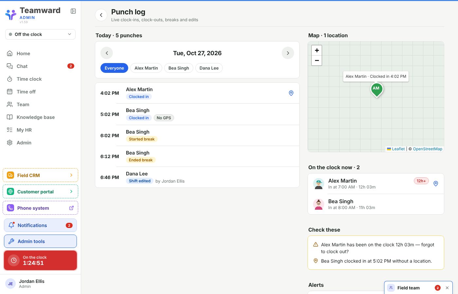Screen dimensions: 458x294
Task: Expand Customer portal module
Action: point(41,192)
